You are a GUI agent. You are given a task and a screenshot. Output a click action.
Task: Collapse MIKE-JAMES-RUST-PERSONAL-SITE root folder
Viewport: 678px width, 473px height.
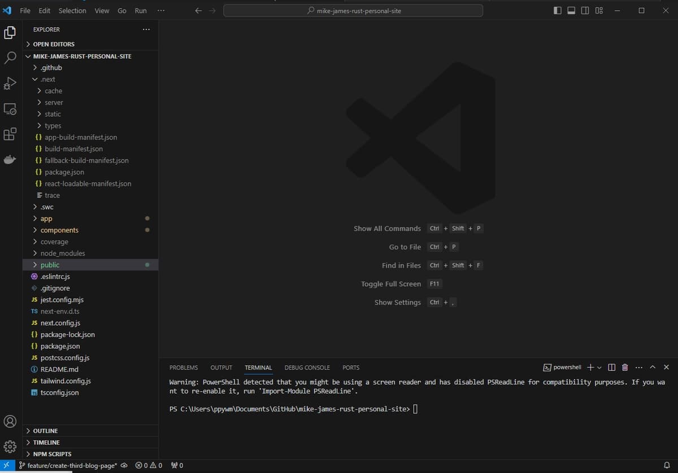click(x=90, y=56)
